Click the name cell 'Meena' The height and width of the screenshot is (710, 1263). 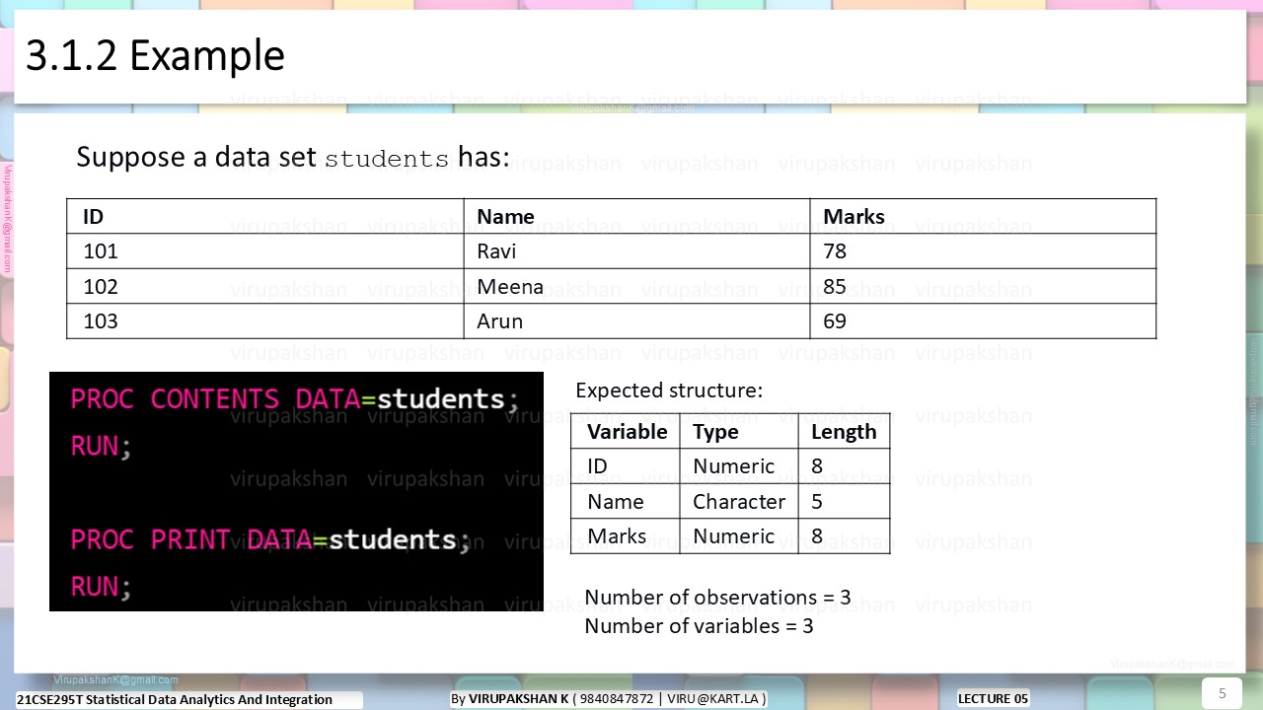(x=636, y=287)
